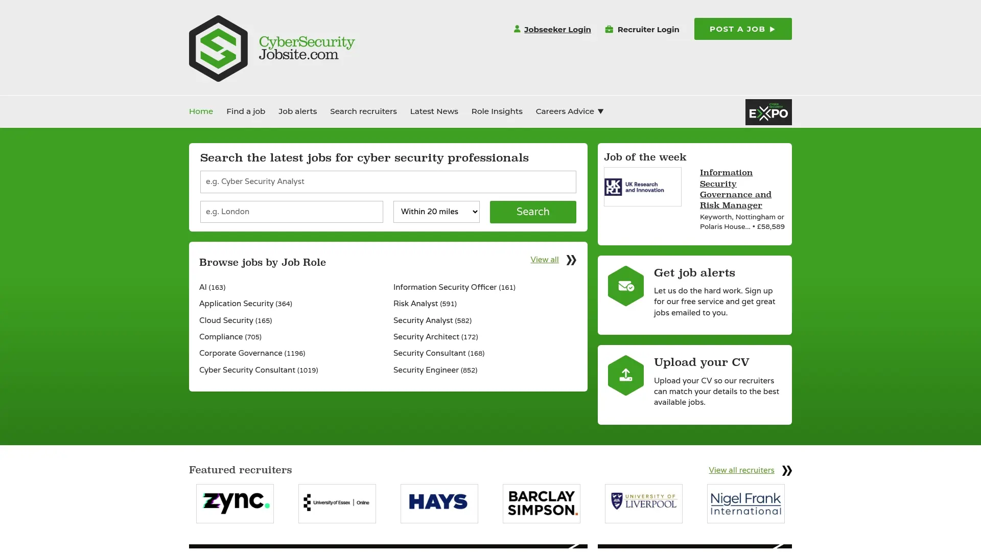The image size is (981, 552).
Task: Open the University of Liverpool logo
Action: pos(644,503)
